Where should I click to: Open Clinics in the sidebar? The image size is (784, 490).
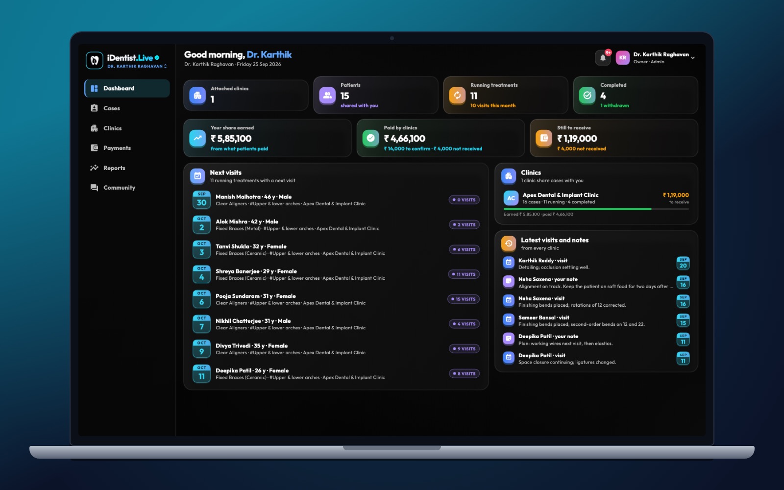pyautogui.click(x=127, y=128)
